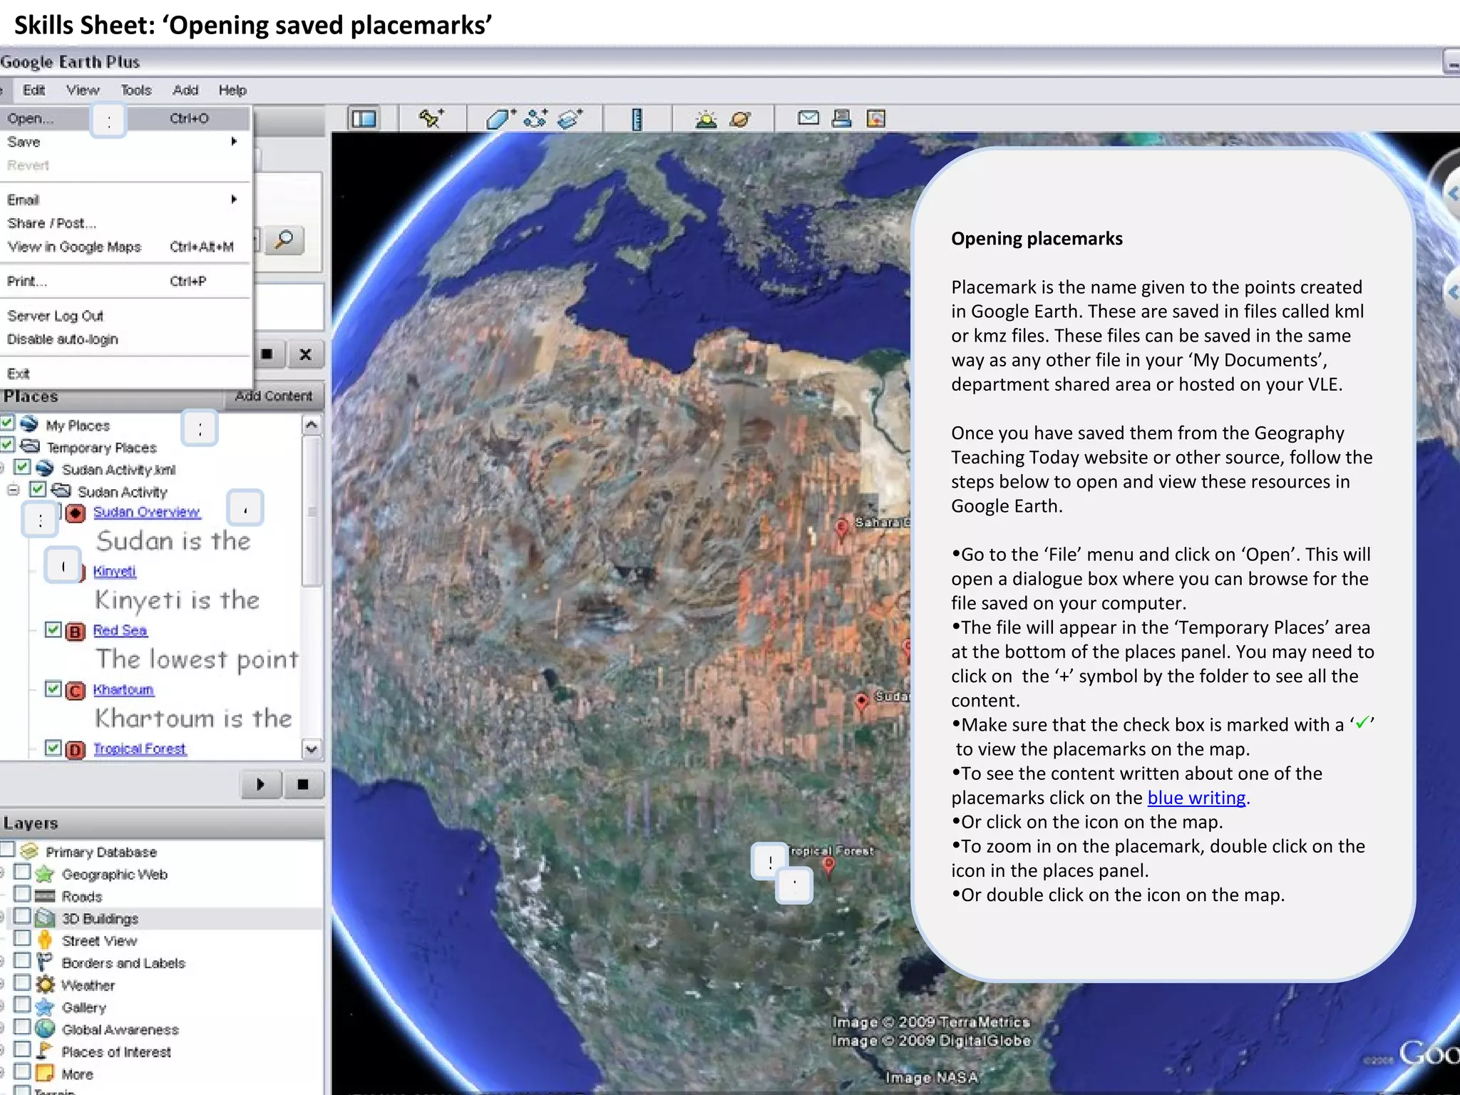The image size is (1460, 1095).
Task: Click the Add Content button
Action: pos(274,396)
